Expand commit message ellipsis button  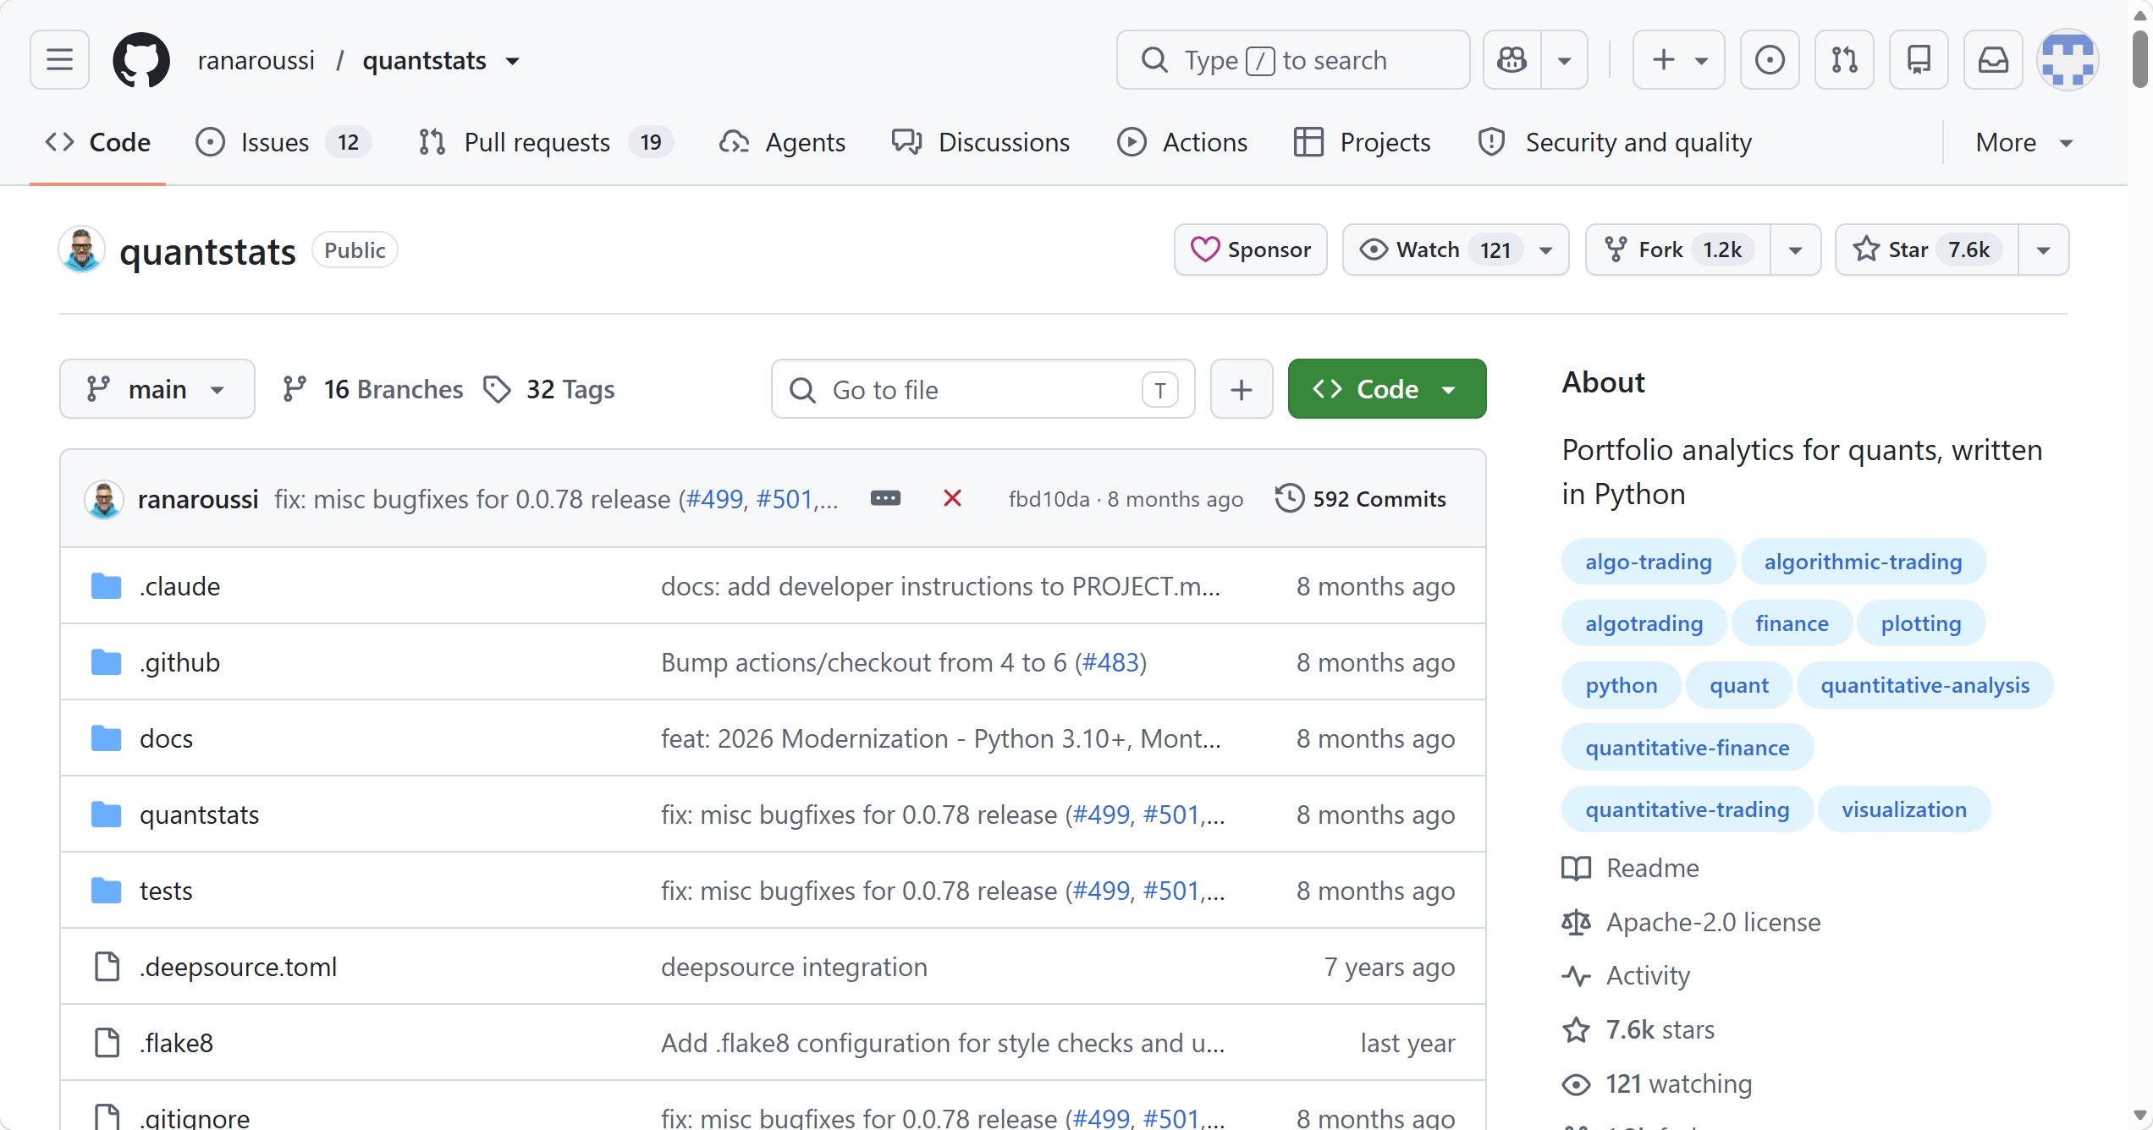pyautogui.click(x=885, y=498)
